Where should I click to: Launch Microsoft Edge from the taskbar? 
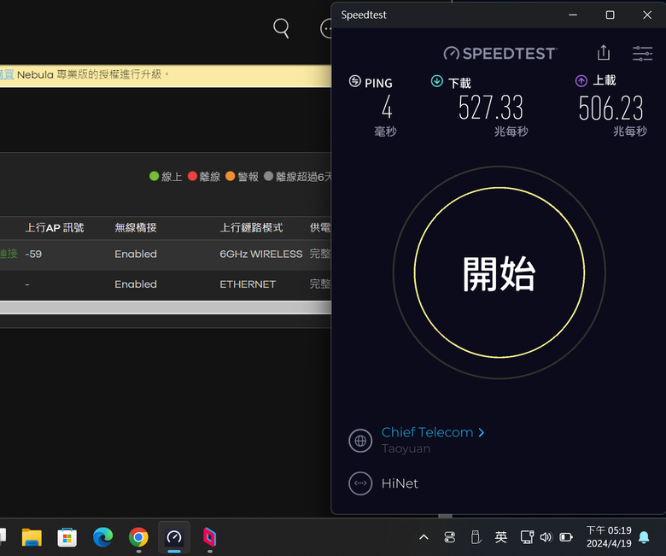click(x=102, y=537)
